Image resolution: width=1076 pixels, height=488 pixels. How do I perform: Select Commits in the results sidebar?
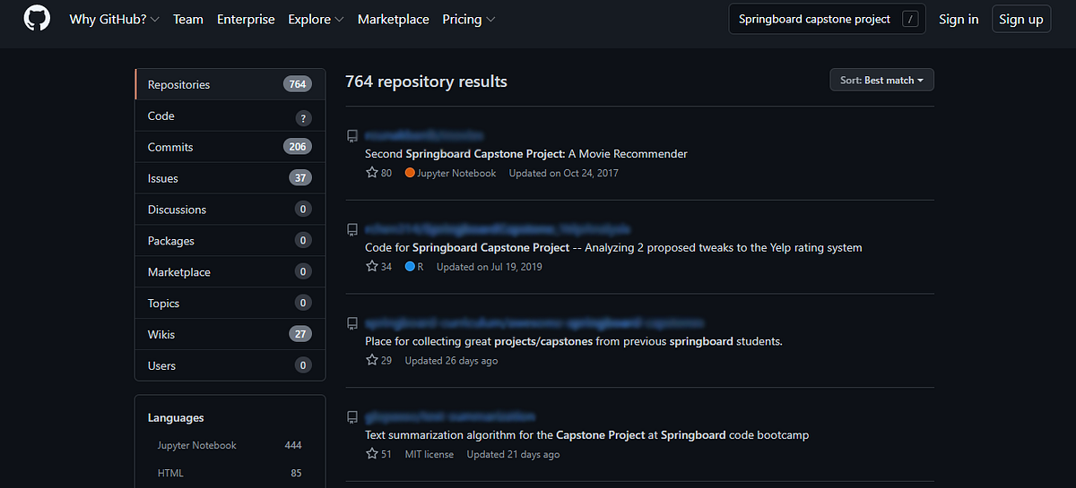point(170,147)
